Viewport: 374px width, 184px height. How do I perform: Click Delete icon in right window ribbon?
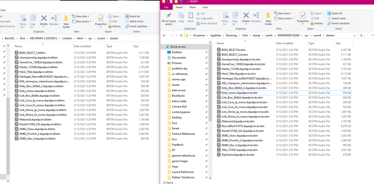[x=246, y=17]
